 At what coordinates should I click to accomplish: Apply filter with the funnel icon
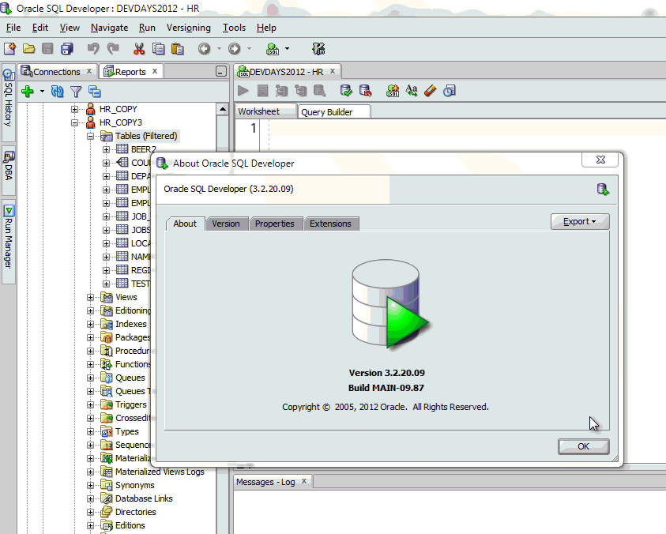(x=76, y=92)
